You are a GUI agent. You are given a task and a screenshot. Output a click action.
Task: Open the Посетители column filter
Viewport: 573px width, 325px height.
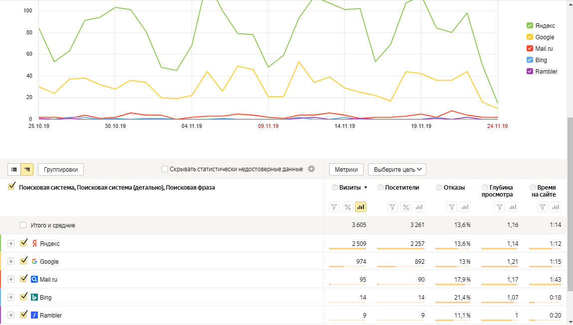click(x=392, y=207)
